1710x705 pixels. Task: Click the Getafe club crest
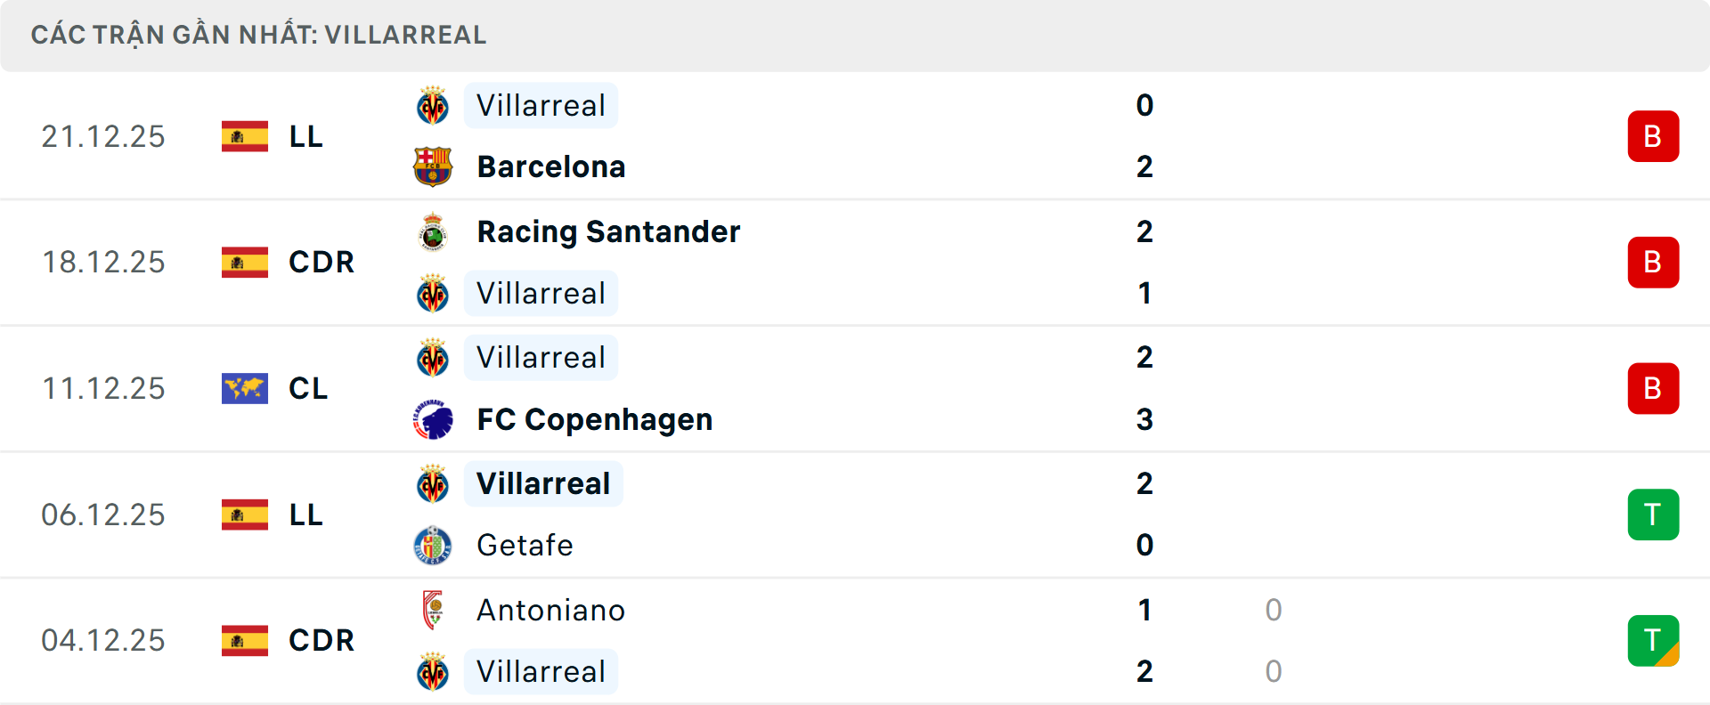[x=433, y=545]
